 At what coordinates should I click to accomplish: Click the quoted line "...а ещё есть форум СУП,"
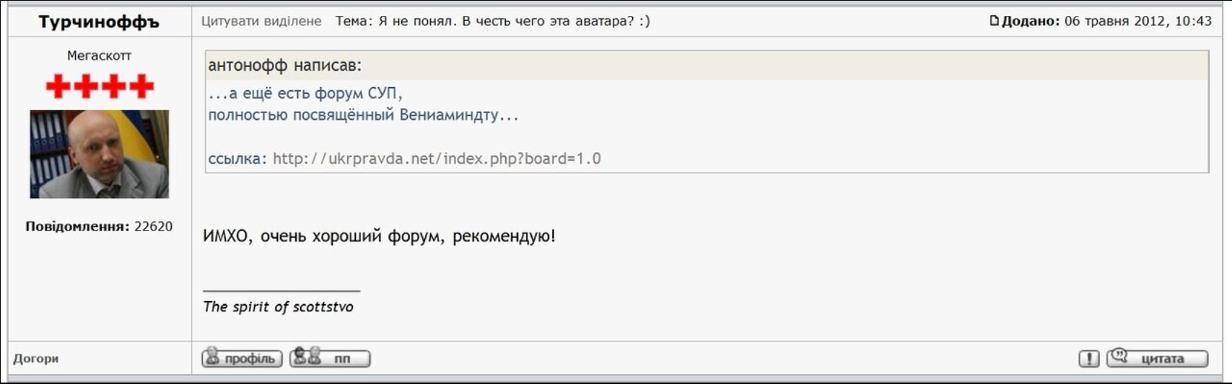pos(305,94)
